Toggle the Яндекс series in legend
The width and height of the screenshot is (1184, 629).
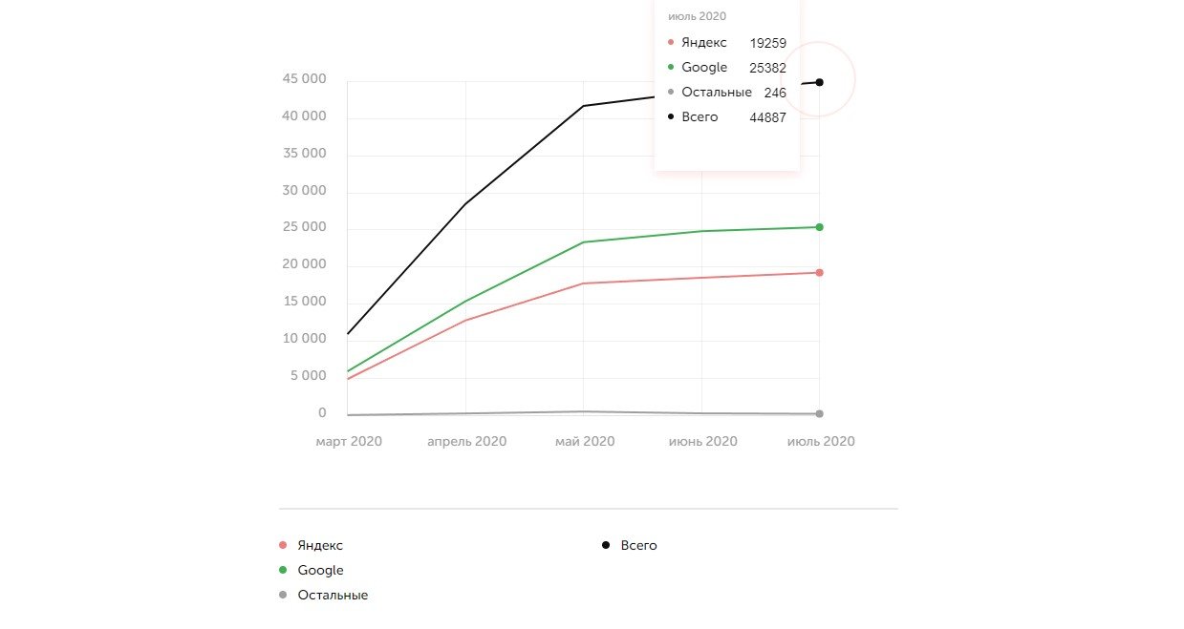320,545
